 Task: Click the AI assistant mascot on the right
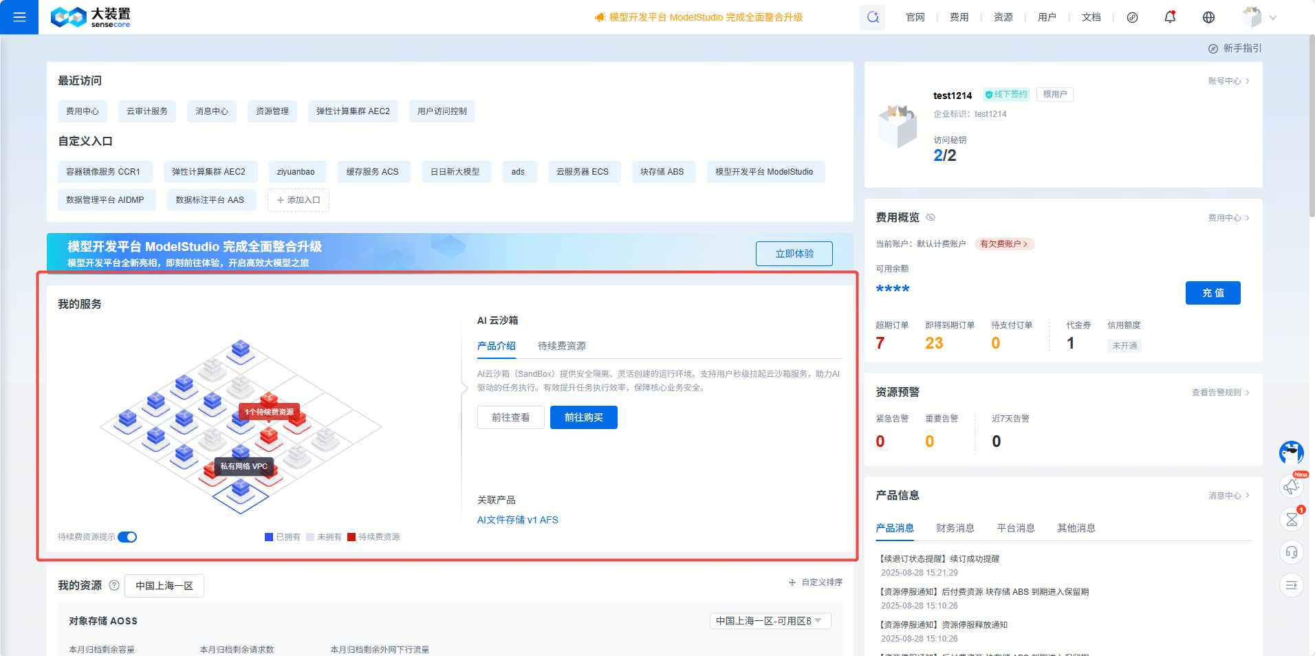point(1291,453)
